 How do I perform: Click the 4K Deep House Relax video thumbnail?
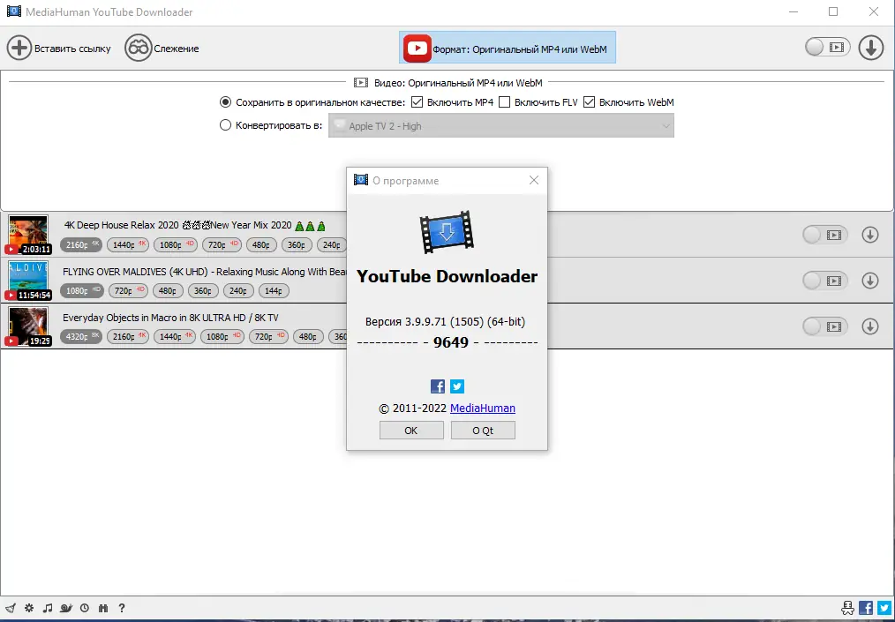pyautogui.click(x=28, y=235)
